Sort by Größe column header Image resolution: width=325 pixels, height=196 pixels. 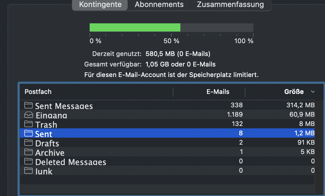coord(294,92)
